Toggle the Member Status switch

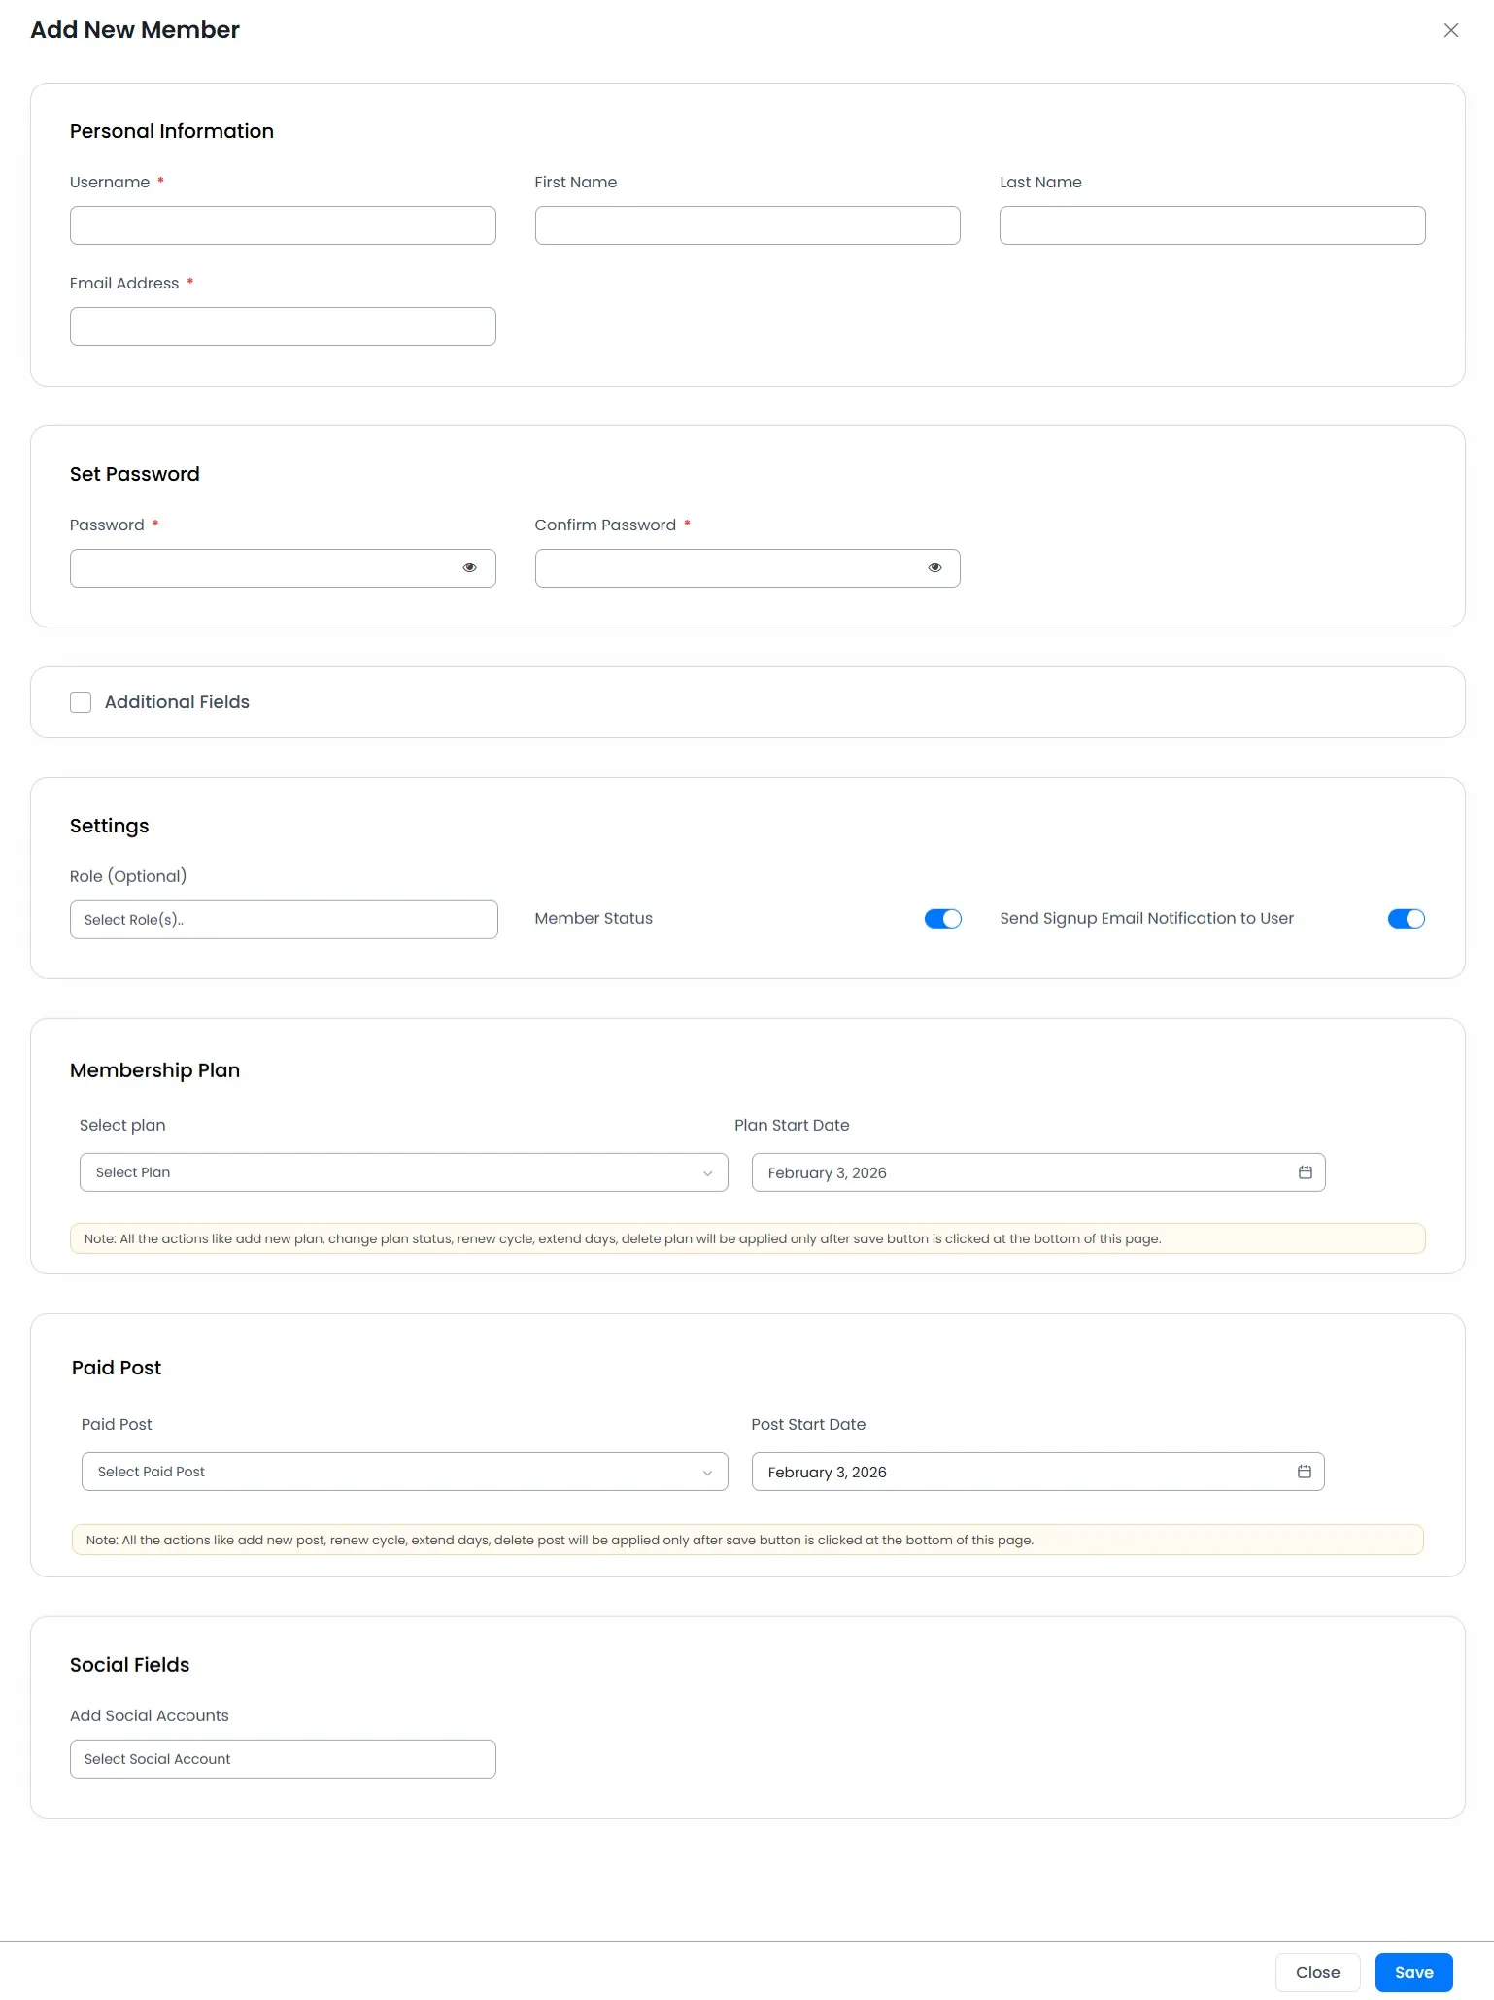tap(942, 919)
